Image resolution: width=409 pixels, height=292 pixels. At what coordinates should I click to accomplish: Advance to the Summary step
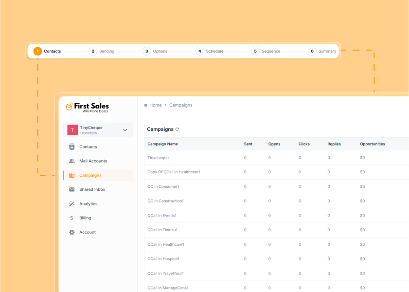(x=327, y=51)
